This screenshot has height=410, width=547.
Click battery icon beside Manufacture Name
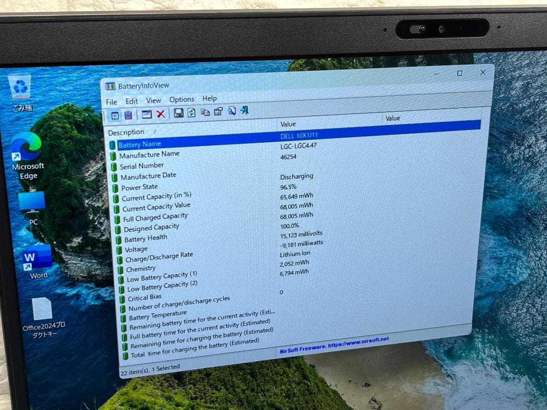[x=113, y=156]
